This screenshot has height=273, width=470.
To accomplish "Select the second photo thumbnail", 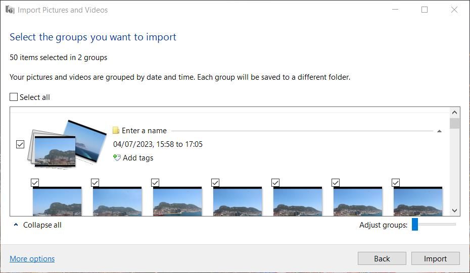I will (117, 201).
